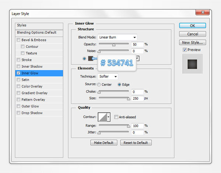Click the Make Default button
The height and width of the screenshot is (173, 221).
click(x=104, y=142)
